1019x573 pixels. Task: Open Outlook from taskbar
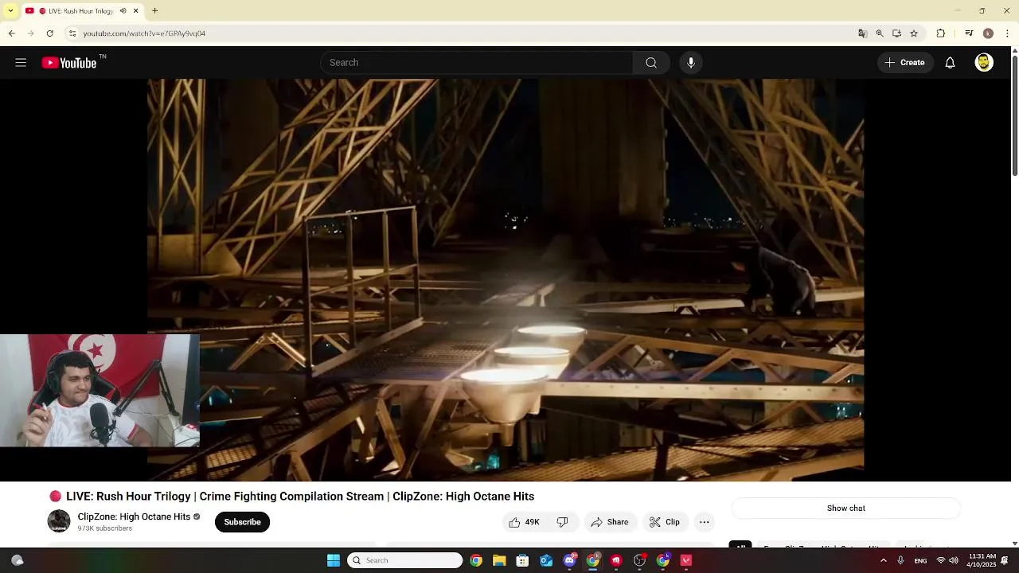tap(546, 560)
